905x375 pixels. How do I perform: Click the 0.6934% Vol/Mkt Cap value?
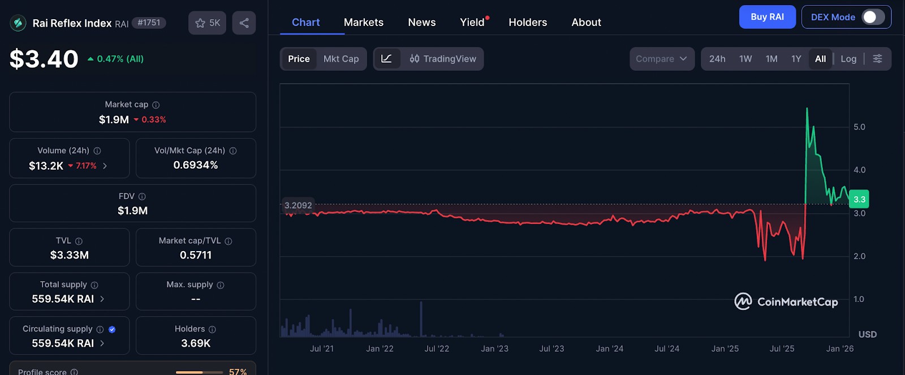point(196,165)
